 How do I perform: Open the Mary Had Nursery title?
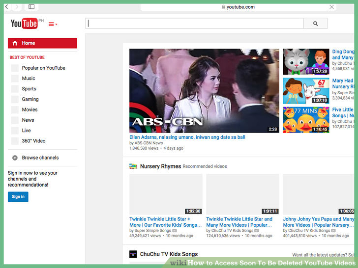coord(343,83)
